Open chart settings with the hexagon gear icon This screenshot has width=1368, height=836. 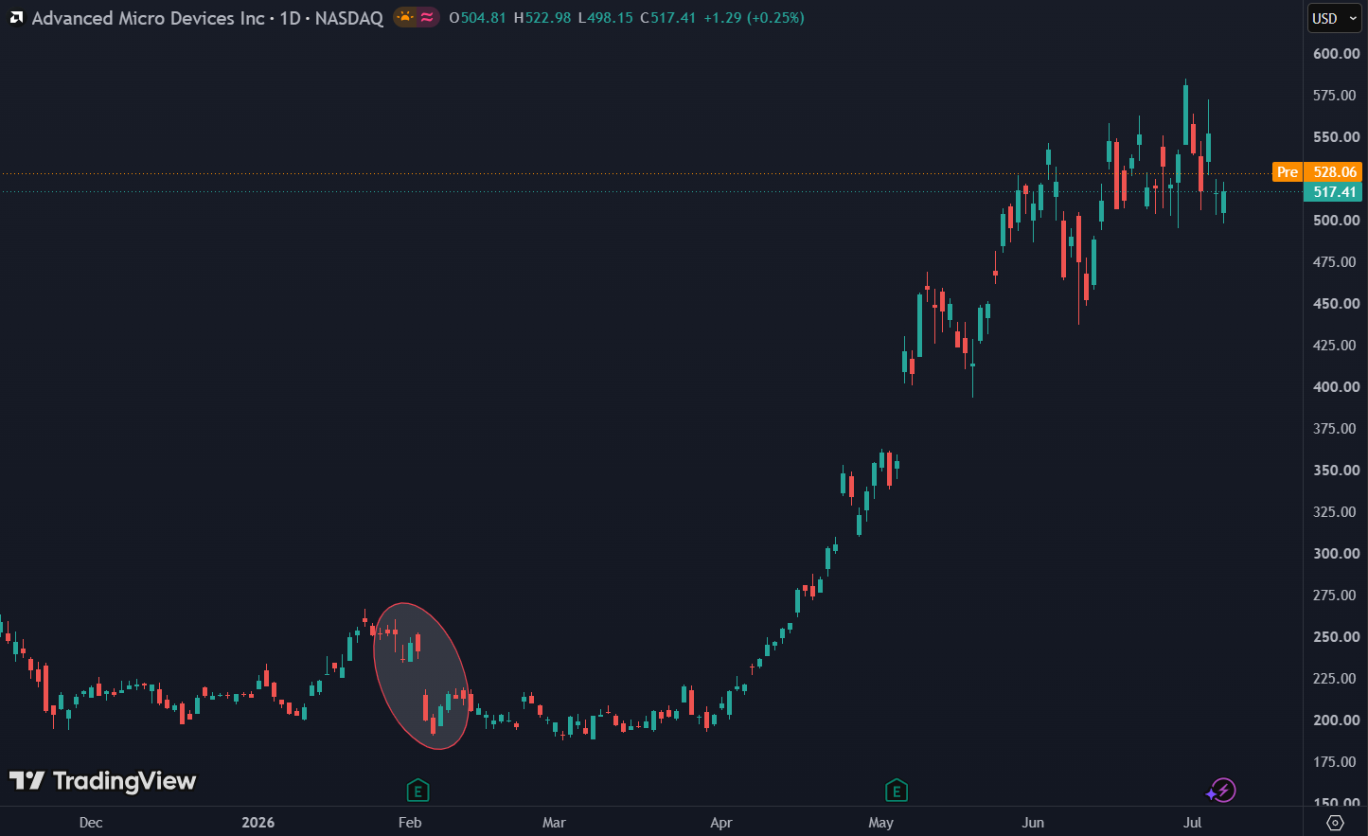click(1335, 822)
